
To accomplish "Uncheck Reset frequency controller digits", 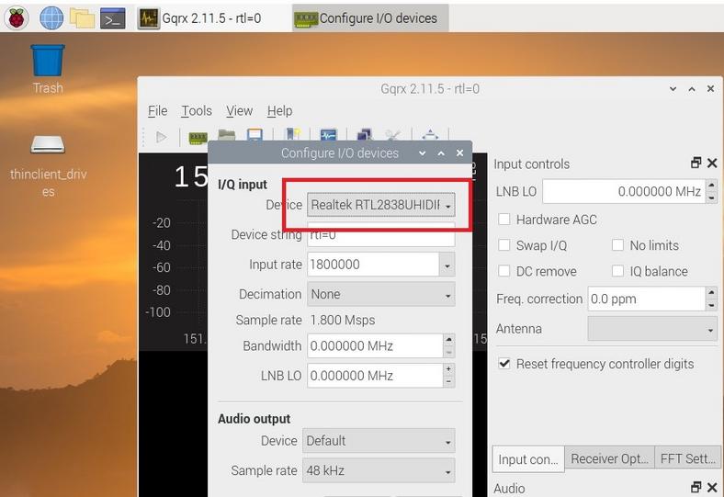I will click(x=504, y=364).
